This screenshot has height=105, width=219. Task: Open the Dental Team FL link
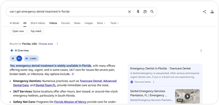coord(46,85)
